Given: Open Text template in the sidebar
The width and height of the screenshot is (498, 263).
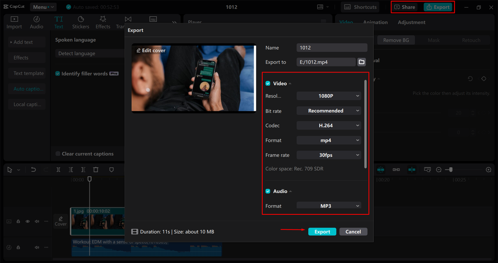Looking at the screenshot, I should click(x=28, y=73).
